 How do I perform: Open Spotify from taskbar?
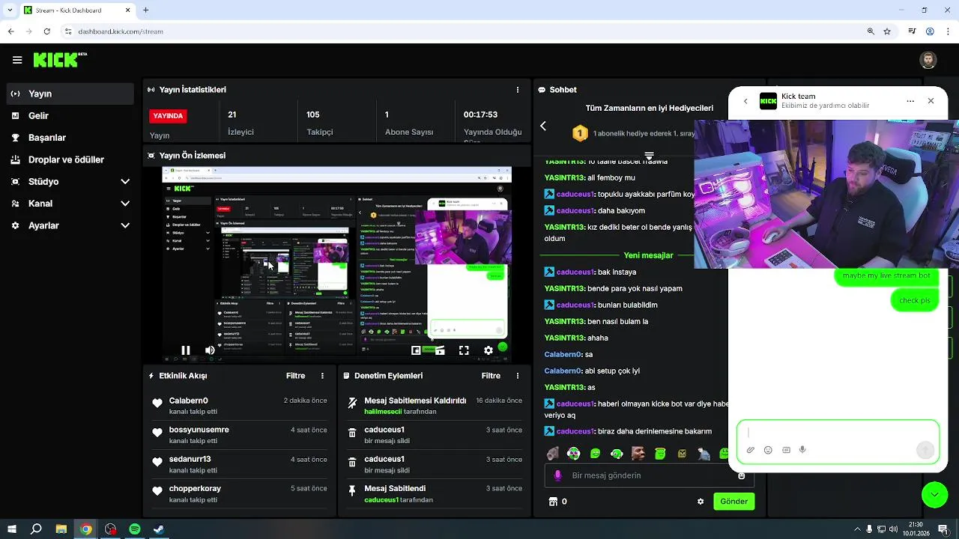(135, 529)
